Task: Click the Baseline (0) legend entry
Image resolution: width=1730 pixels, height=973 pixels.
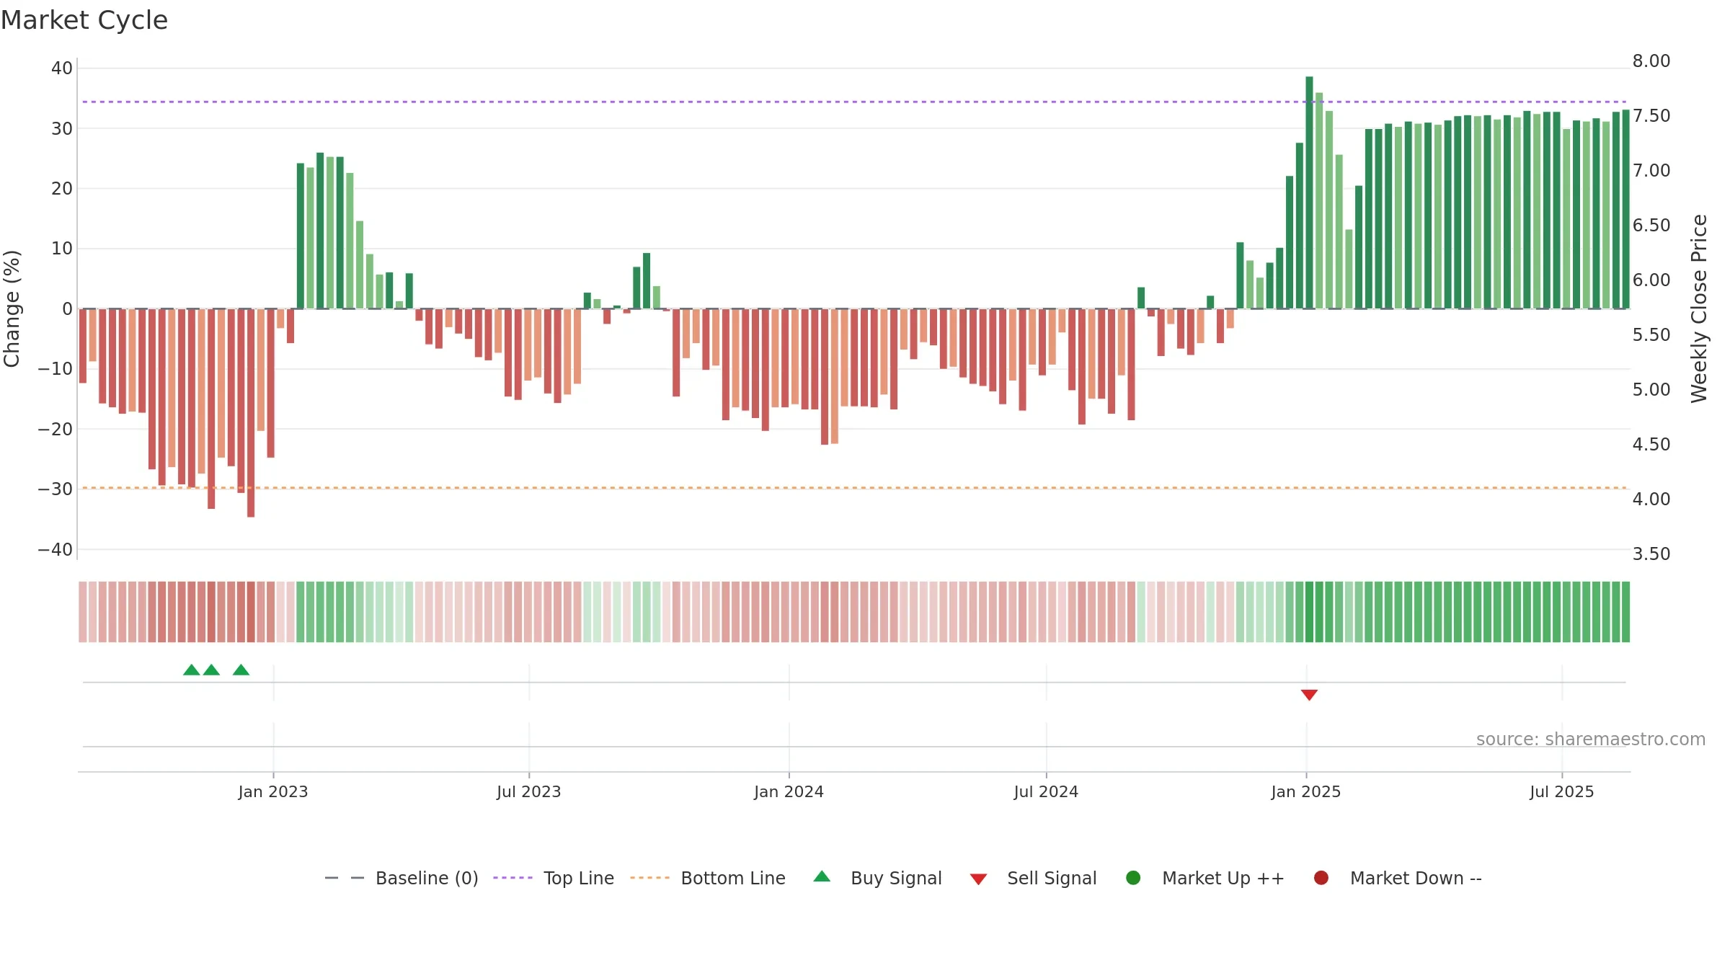Action: click(x=402, y=878)
